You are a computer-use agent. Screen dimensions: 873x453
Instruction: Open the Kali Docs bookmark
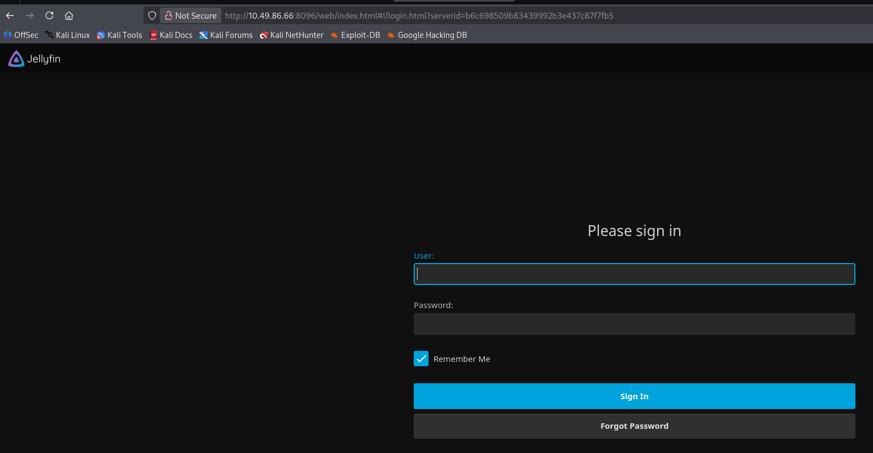(171, 35)
